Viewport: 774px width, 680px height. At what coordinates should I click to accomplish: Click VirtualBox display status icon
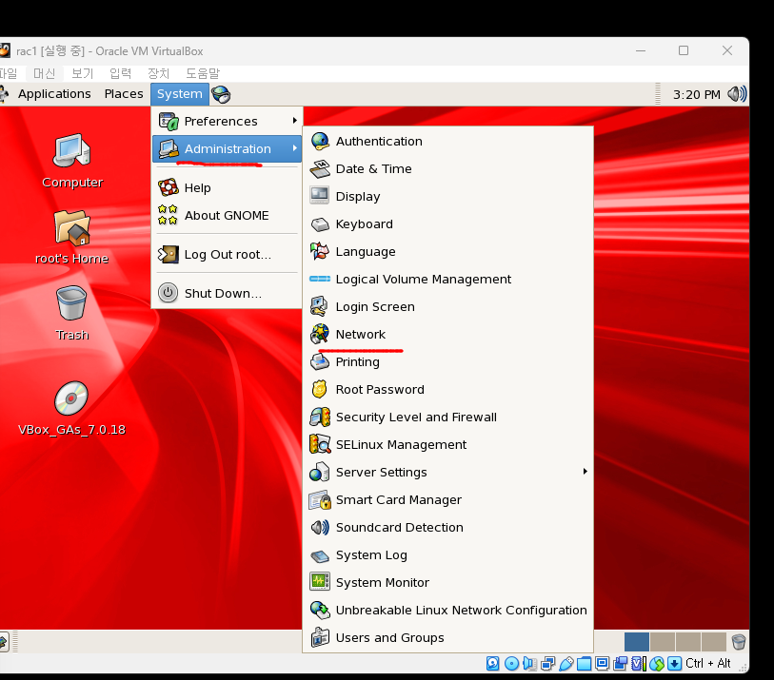[x=603, y=663]
